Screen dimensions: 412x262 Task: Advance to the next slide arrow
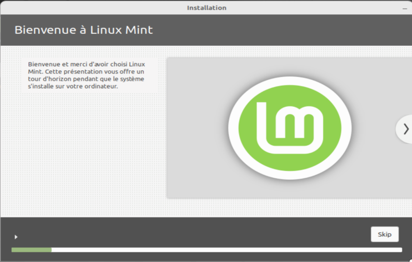click(406, 129)
